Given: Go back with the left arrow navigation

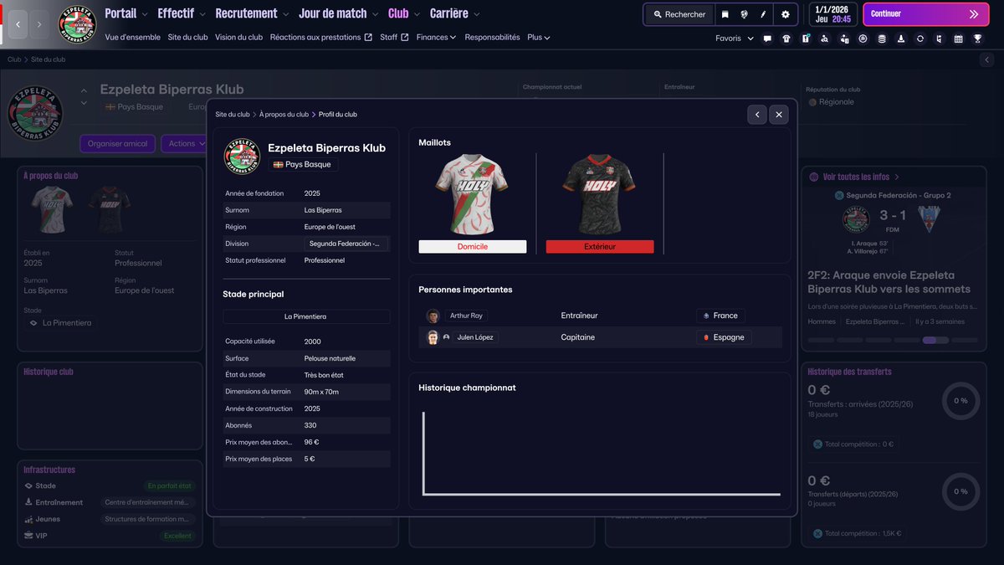Looking at the screenshot, I should [x=18, y=25].
